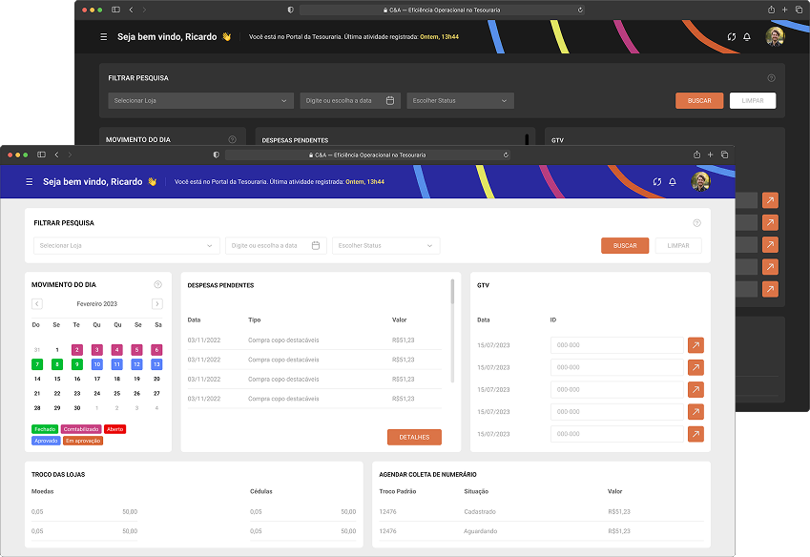Click date input in dark window filter
Screen dimensions: 810x557
point(350,101)
